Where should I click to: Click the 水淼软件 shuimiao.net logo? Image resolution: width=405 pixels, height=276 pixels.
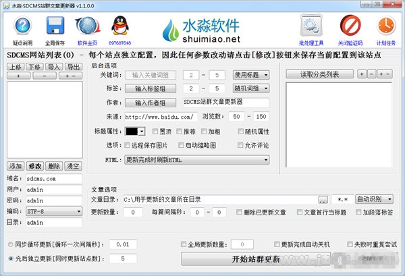click(201, 30)
